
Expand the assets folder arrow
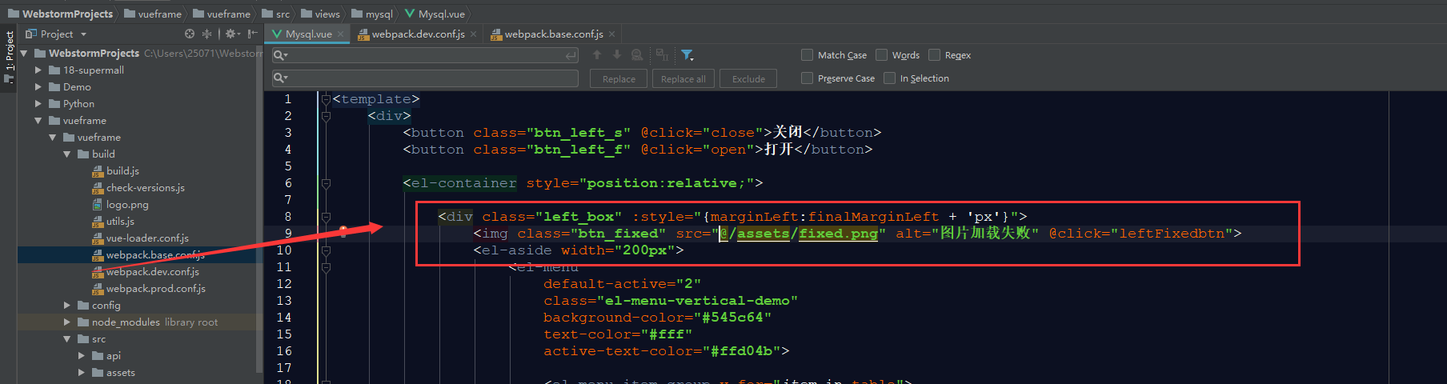[82, 373]
